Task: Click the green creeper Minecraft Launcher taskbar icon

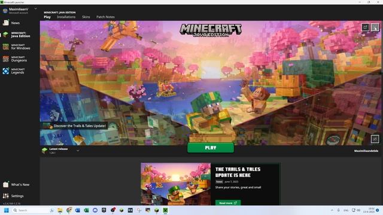Action: tap(165, 210)
